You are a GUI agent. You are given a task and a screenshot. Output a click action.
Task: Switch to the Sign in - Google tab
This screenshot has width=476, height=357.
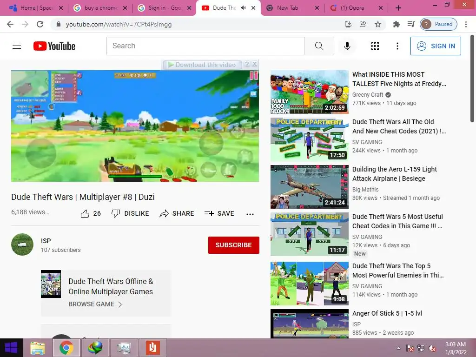pos(164,8)
